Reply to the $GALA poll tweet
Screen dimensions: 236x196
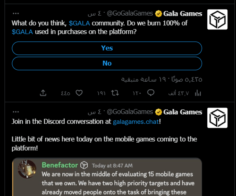coord(151,93)
